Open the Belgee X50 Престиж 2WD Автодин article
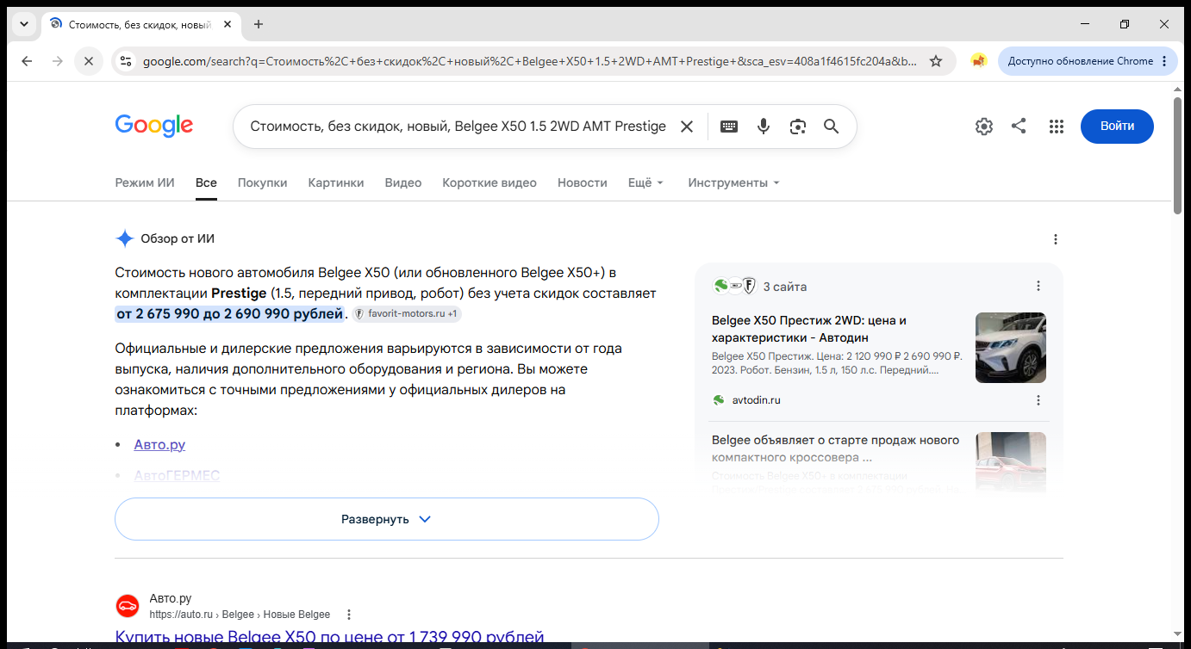The width and height of the screenshot is (1191, 649). point(809,329)
